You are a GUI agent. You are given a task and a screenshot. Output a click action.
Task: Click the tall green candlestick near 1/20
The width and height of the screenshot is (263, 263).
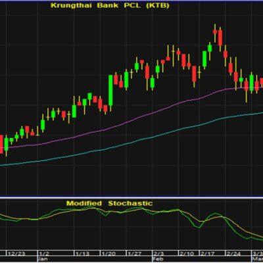111,90
